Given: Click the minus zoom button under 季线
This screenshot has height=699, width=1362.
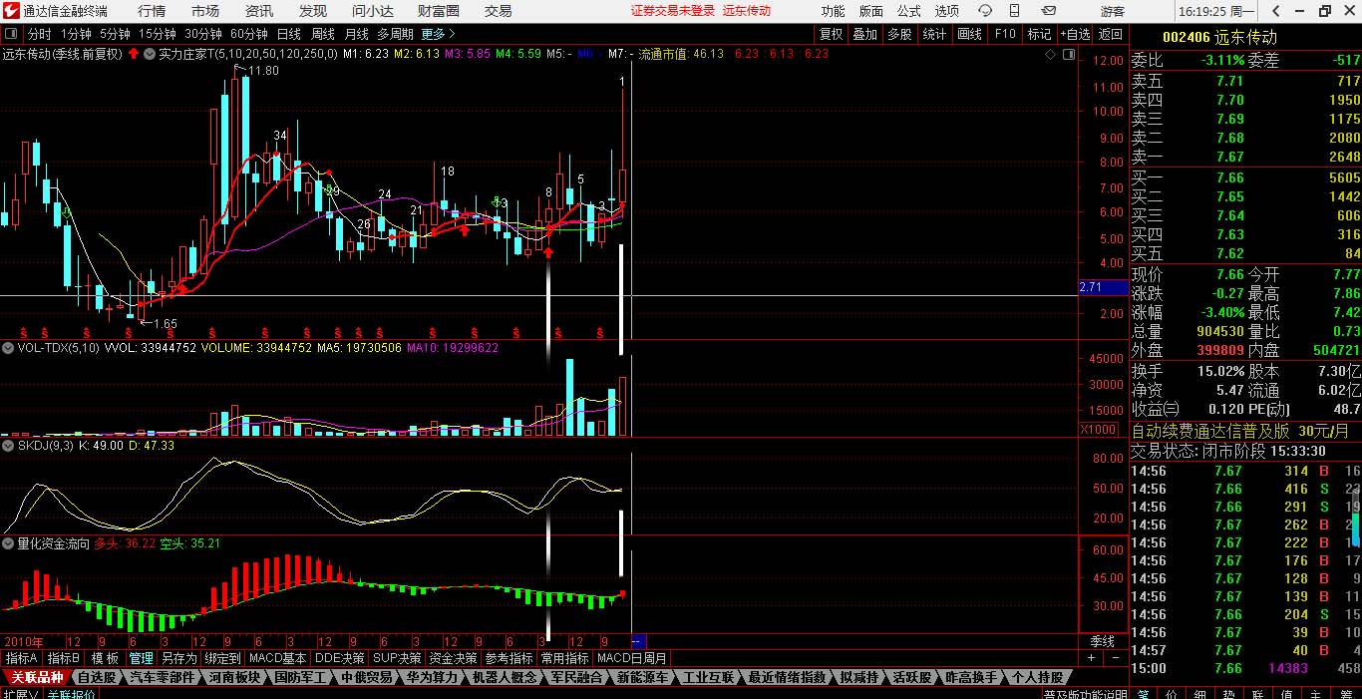Looking at the screenshot, I should pyautogui.click(x=1114, y=658).
